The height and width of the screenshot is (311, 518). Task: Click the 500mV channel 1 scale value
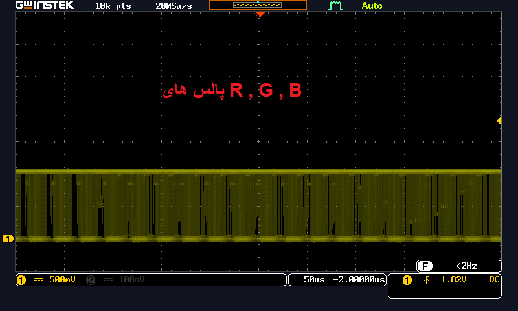point(62,280)
